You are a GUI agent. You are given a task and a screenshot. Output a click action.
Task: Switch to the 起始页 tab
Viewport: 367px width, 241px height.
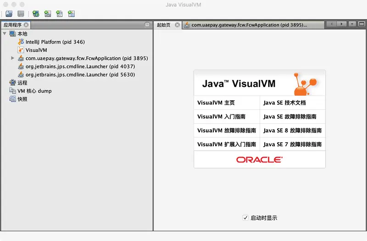(164, 25)
